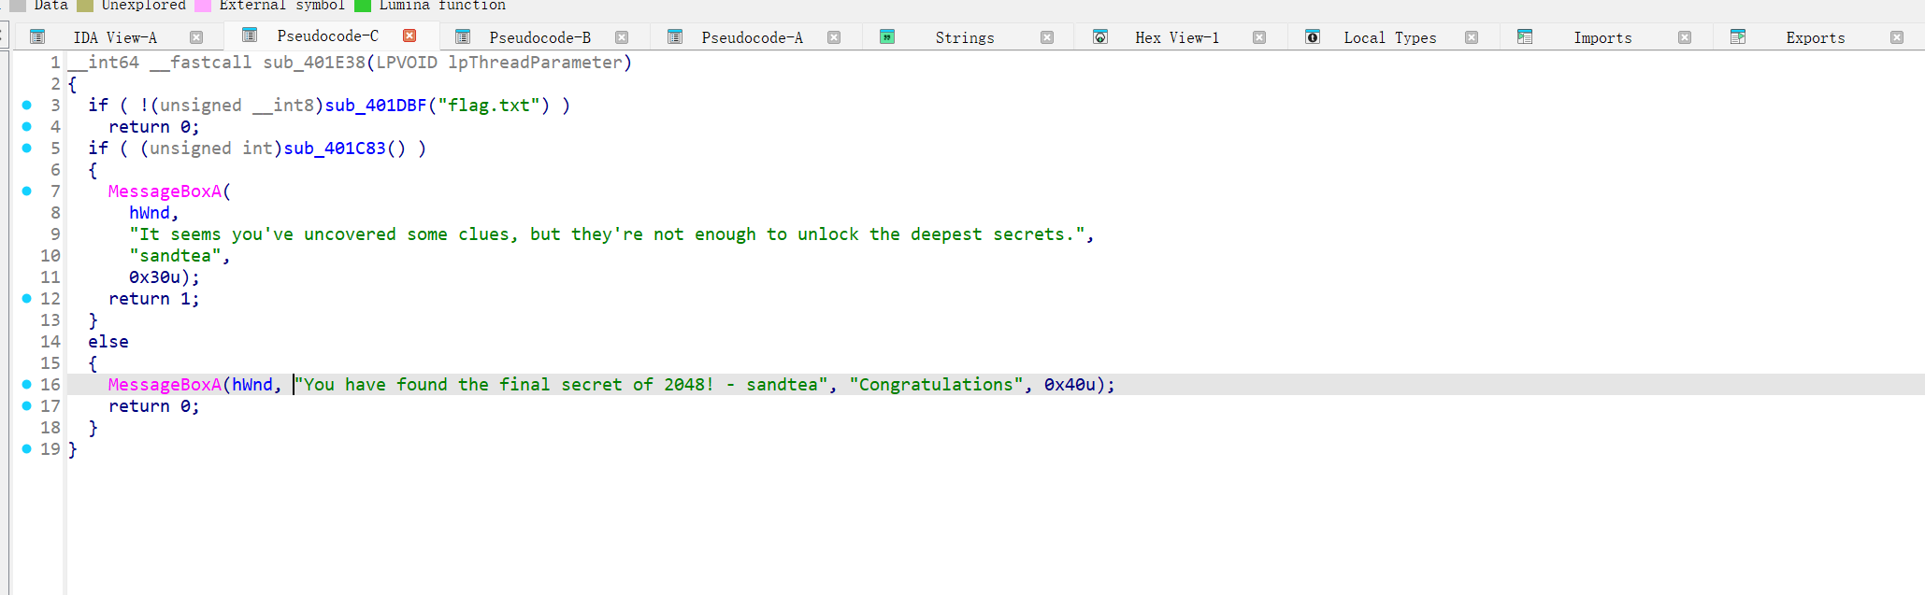This screenshot has height=595, width=1925.
Task: Click the Lumina function green color swatch
Action: pos(364,6)
